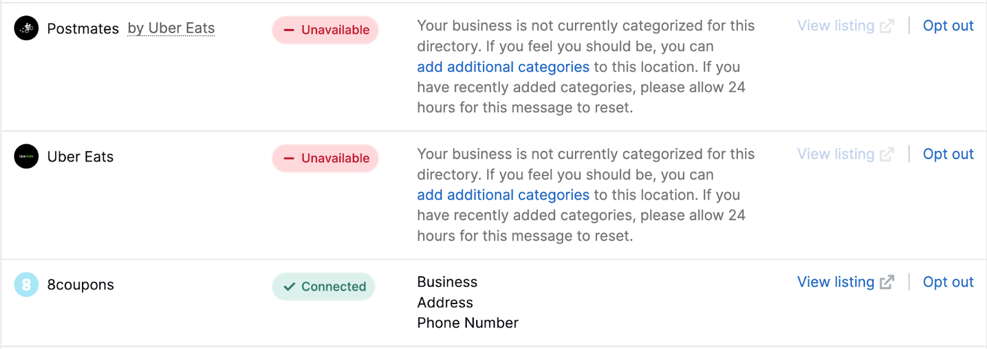Screen dimensions: 987x349
Task: Open "add additional categories" in Postmates row
Action: click(503, 67)
